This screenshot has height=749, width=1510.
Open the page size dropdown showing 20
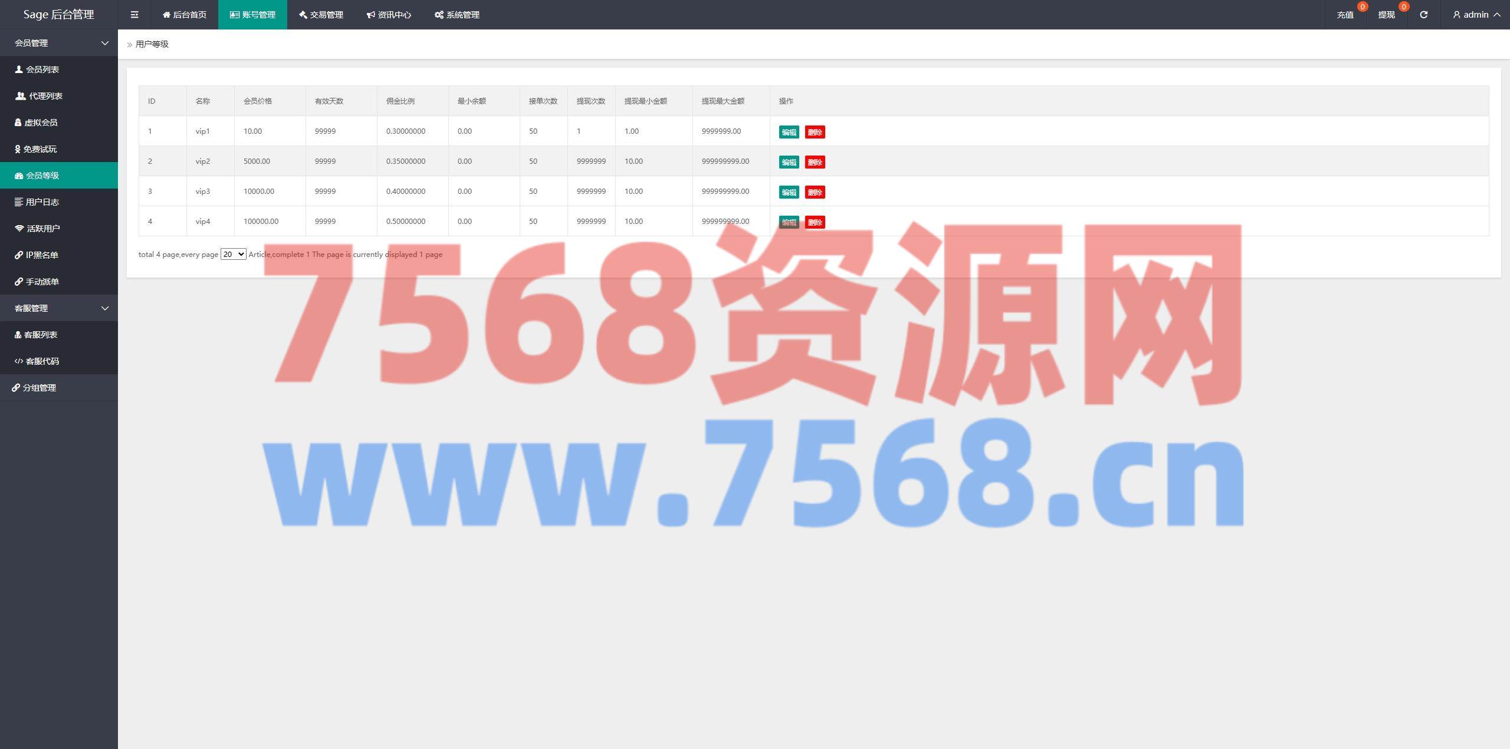[233, 254]
